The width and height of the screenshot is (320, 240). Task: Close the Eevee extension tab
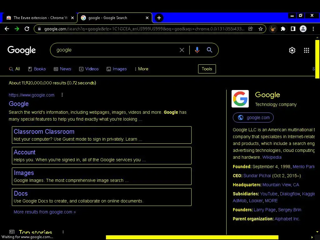[x=72, y=18]
